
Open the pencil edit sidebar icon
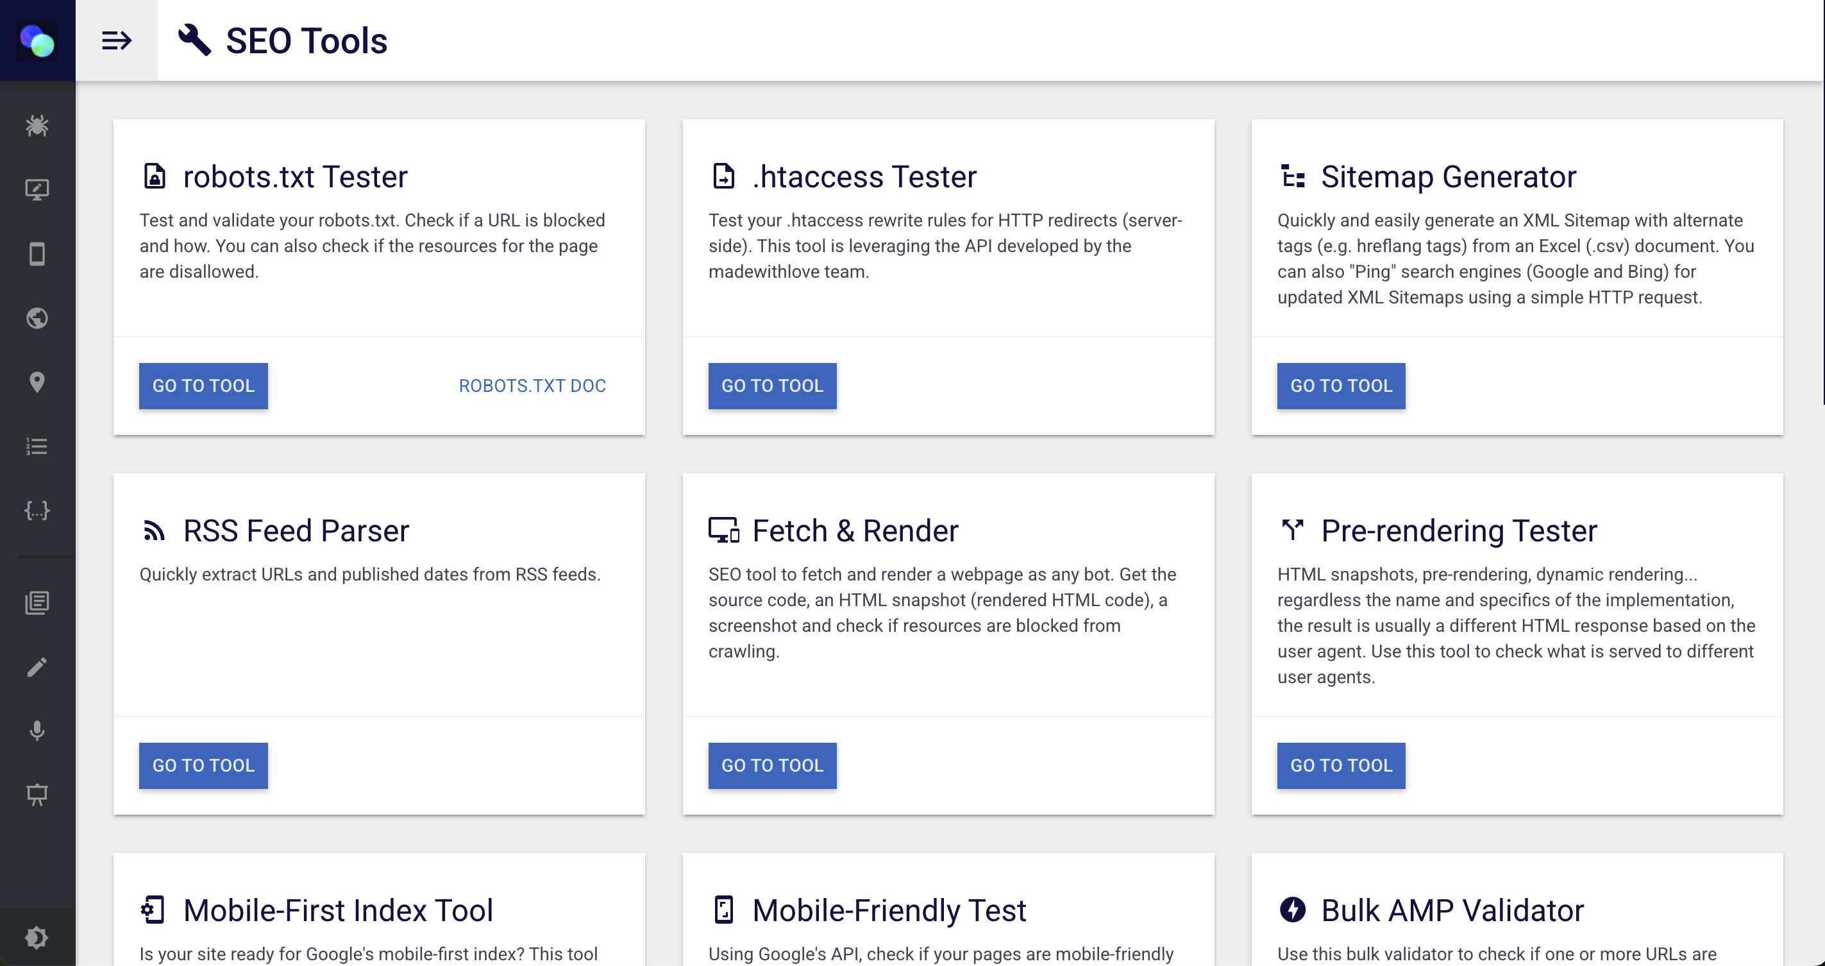point(37,667)
